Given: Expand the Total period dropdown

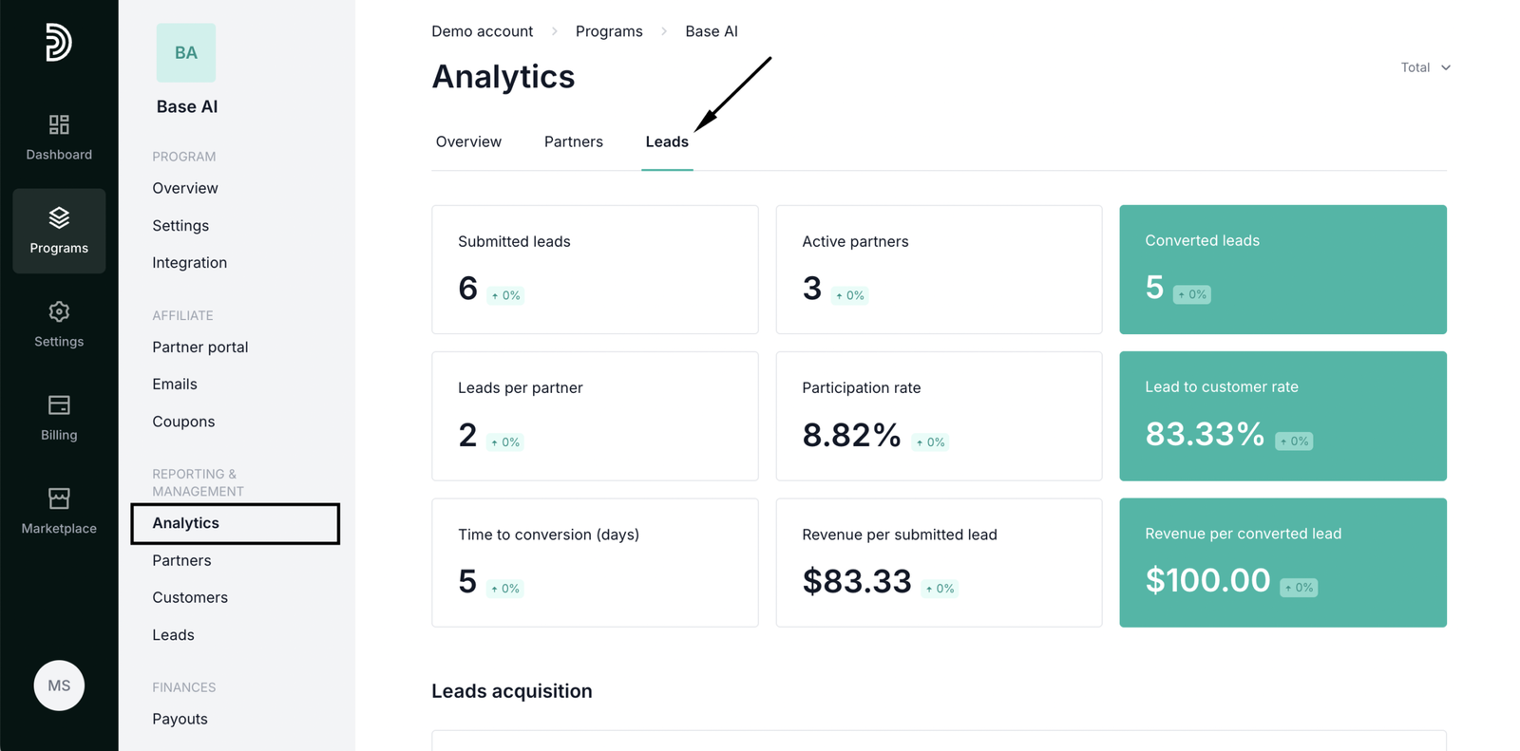Looking at the screenshot, I should pyautogui.click(x=1425, y=67).
